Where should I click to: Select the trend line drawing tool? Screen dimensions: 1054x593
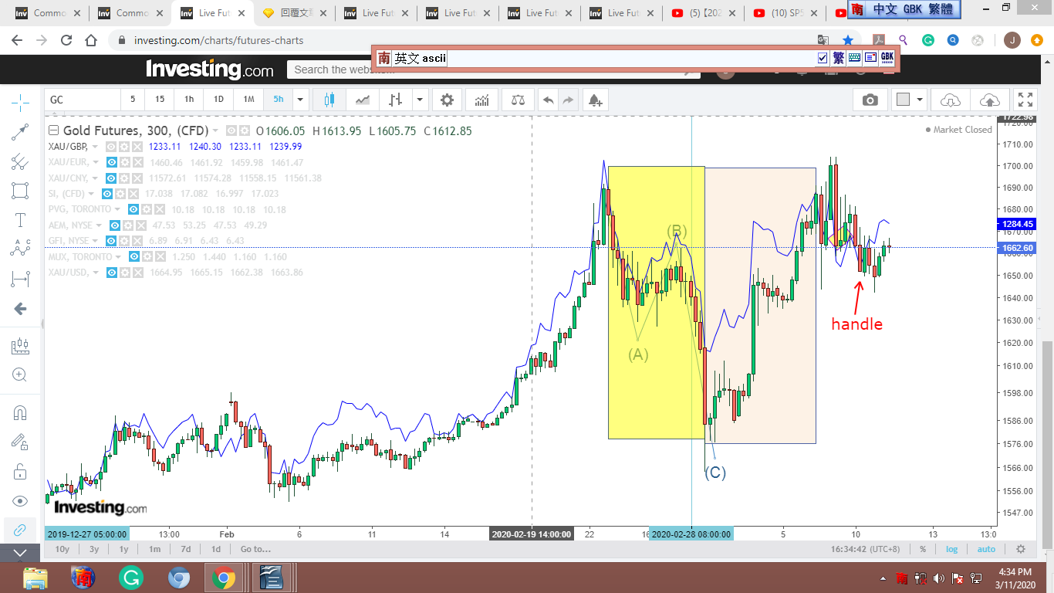click(21, 132)
